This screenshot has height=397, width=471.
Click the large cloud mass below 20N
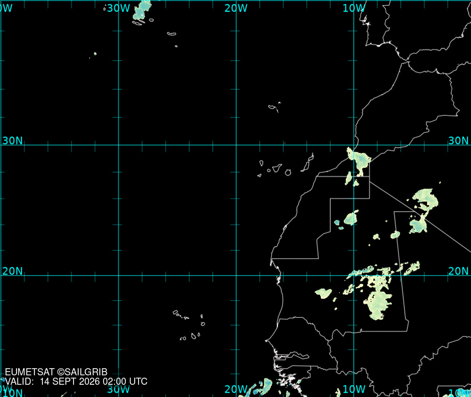377,297
